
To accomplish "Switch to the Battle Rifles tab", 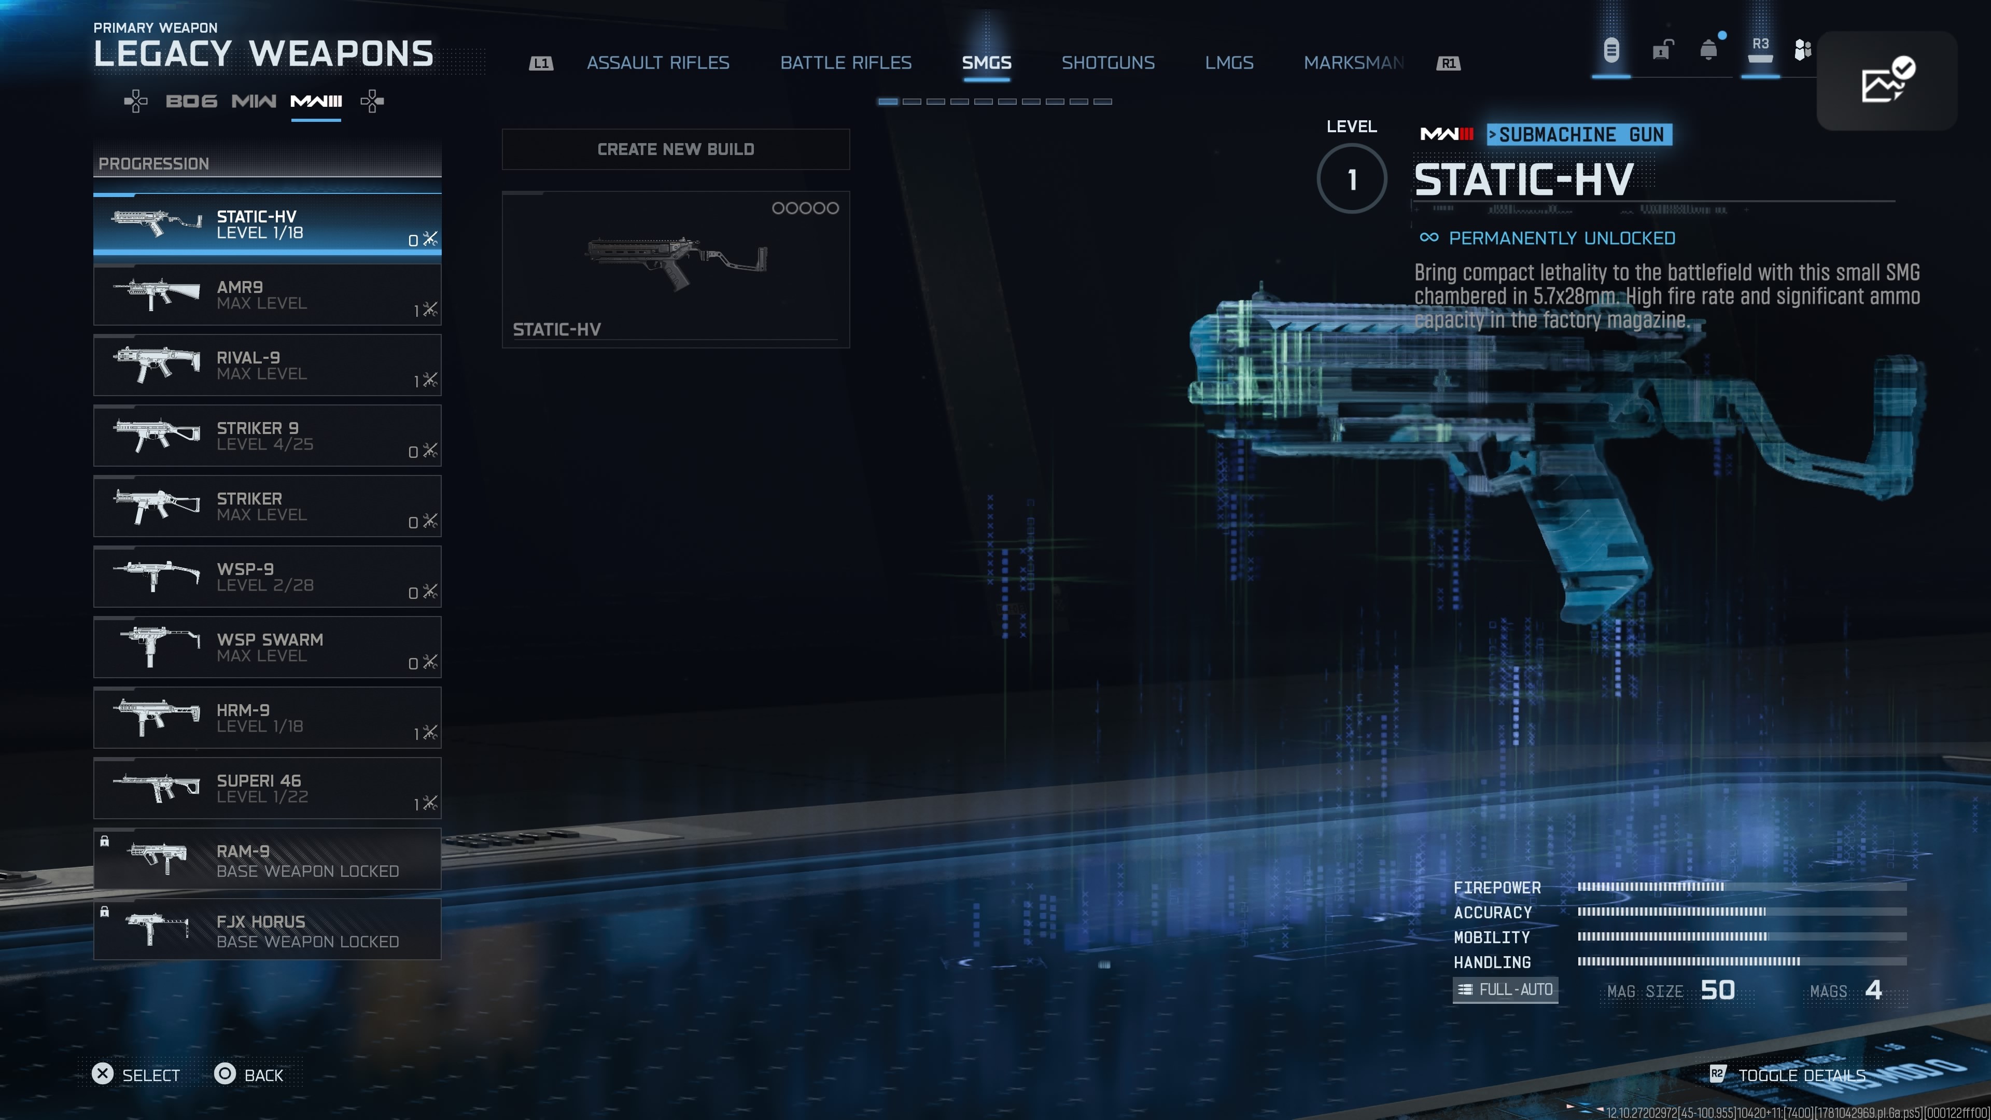I will [846, 63].
